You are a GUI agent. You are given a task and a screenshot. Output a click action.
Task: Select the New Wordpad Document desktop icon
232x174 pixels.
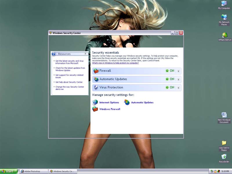coord(224,118)
